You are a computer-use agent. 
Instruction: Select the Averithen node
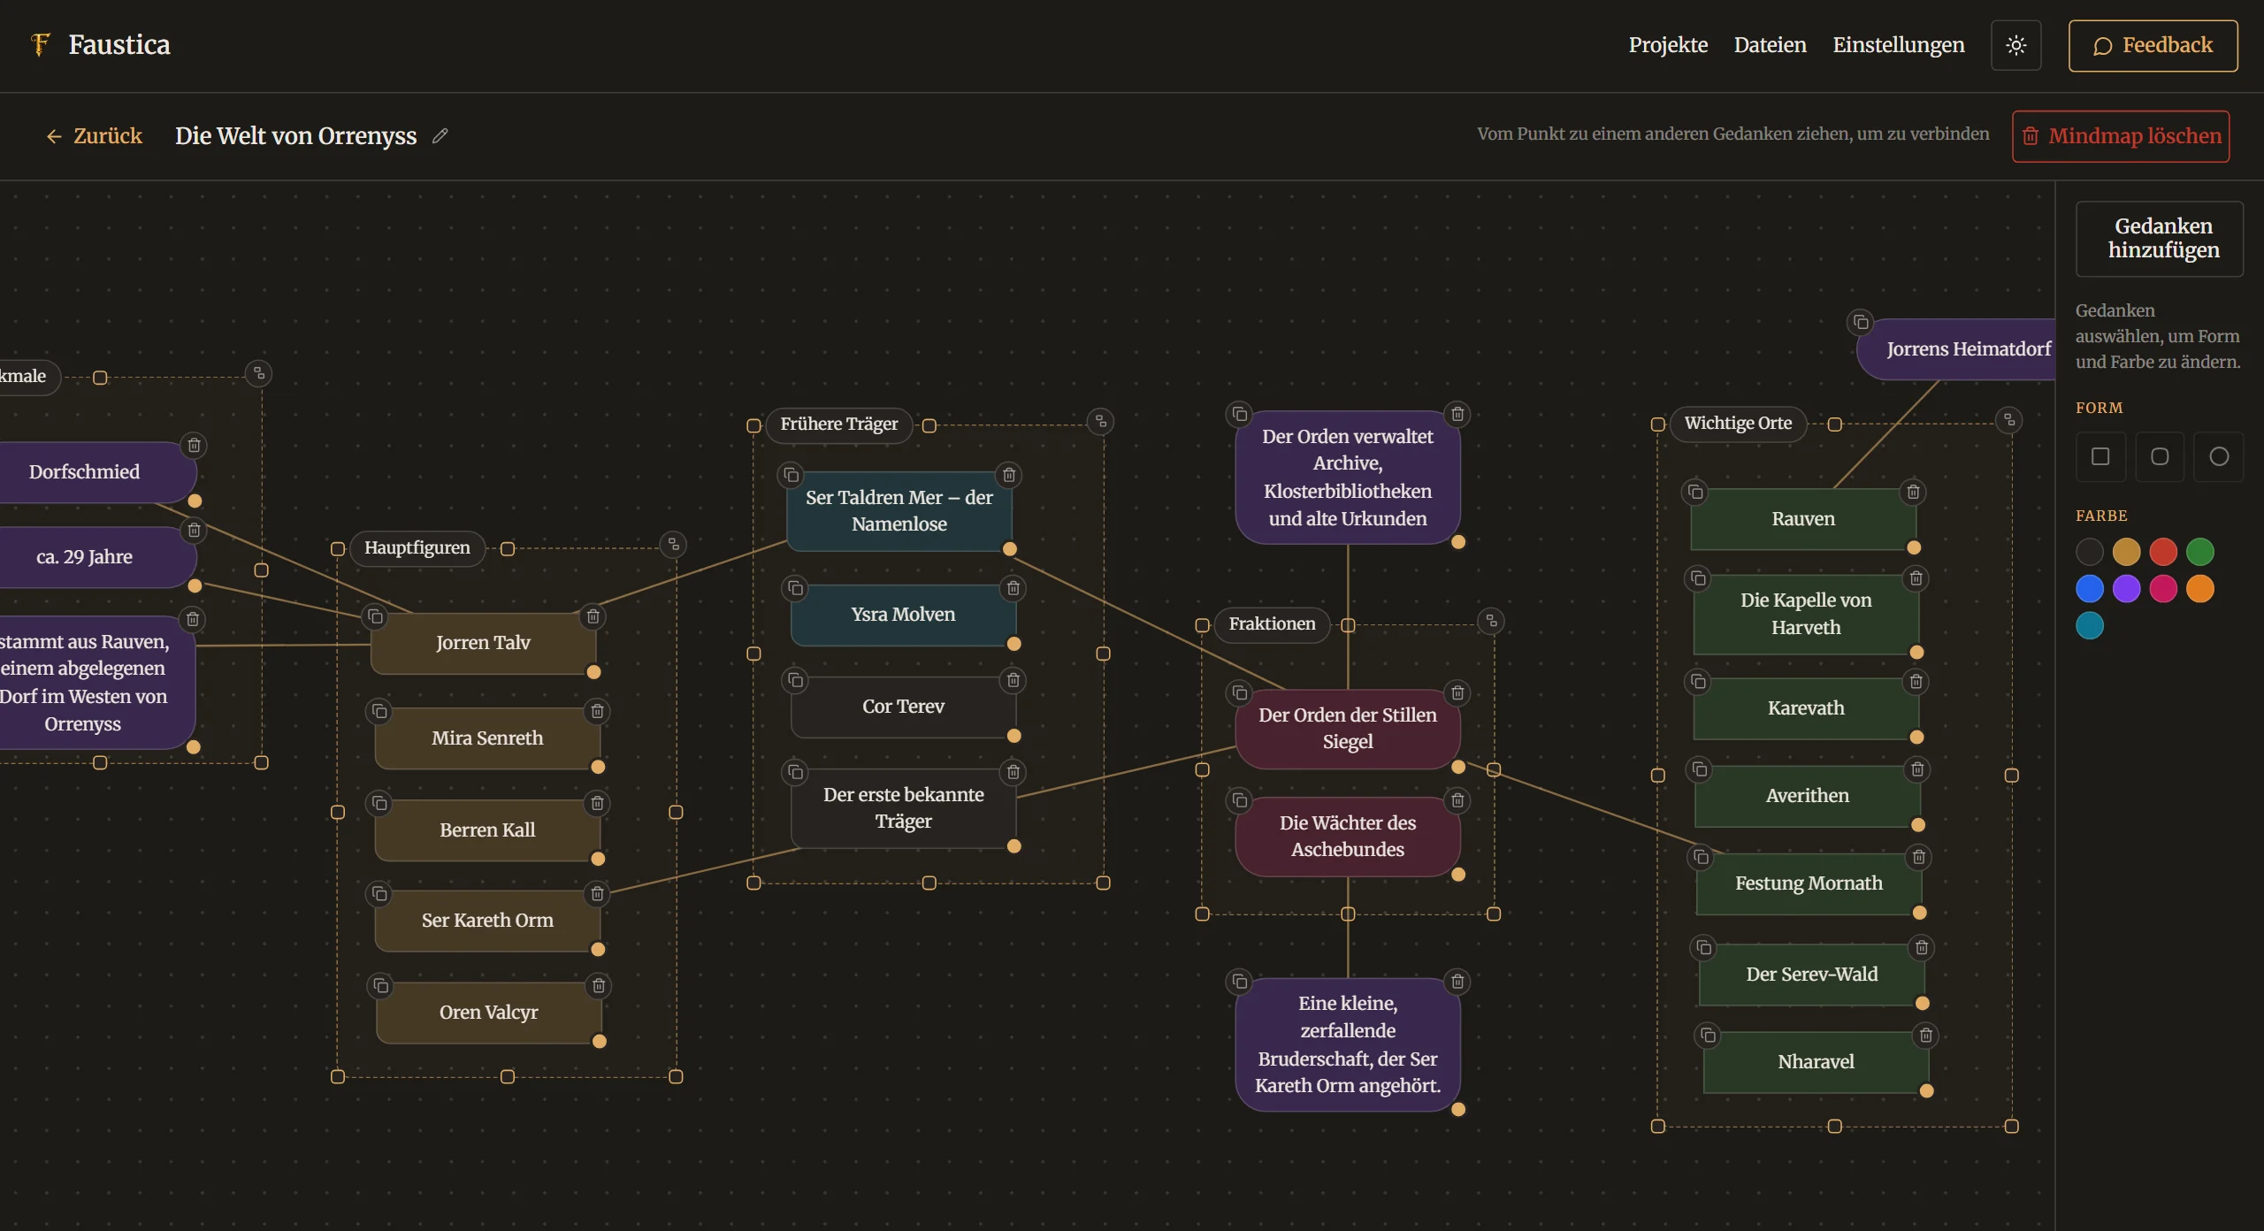pos(1807,796)
